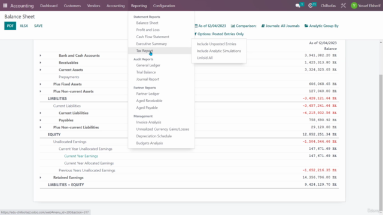The height and width of the screenshot is (215, 383).
Task: Click Current Year Earnings link
Action: pyautogui.click(x=81, y=156)
